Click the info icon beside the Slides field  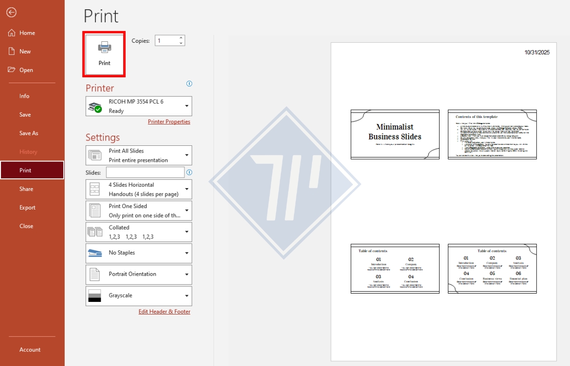pyautogui.click(x=189, y=173)
